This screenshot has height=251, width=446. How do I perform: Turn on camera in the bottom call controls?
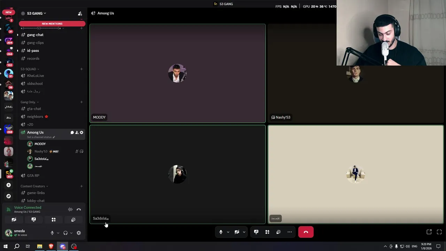237,232
